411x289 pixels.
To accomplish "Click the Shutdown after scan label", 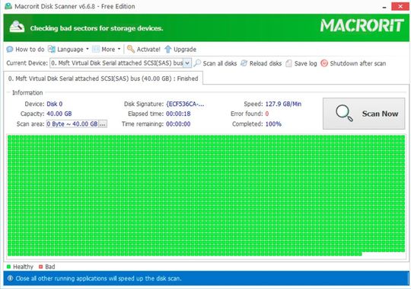I will [358, 63].
